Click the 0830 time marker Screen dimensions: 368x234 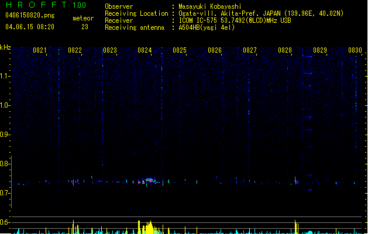pyautogui.click(x=355, y=50)
